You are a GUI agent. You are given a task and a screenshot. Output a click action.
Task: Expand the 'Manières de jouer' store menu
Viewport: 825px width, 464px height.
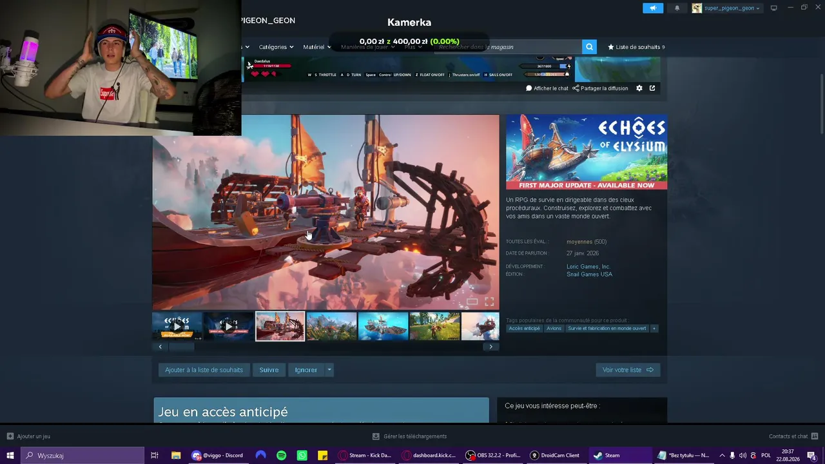367,47
